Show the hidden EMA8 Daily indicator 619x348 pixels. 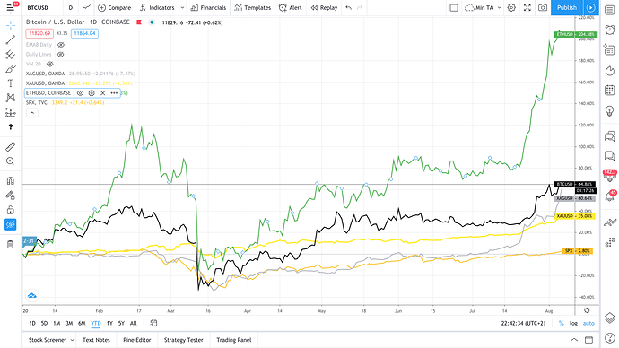[61, 45]
